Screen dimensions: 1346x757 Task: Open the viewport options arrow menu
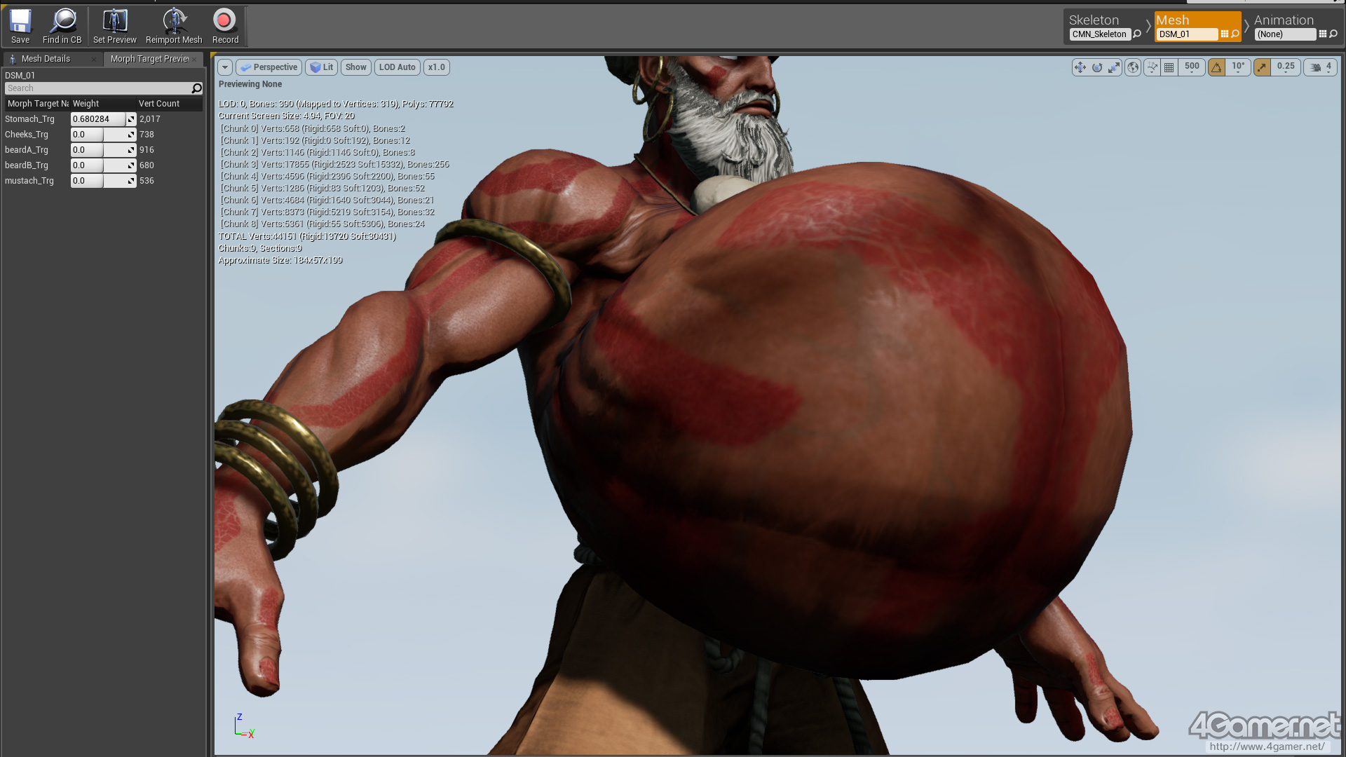(225, 67)
